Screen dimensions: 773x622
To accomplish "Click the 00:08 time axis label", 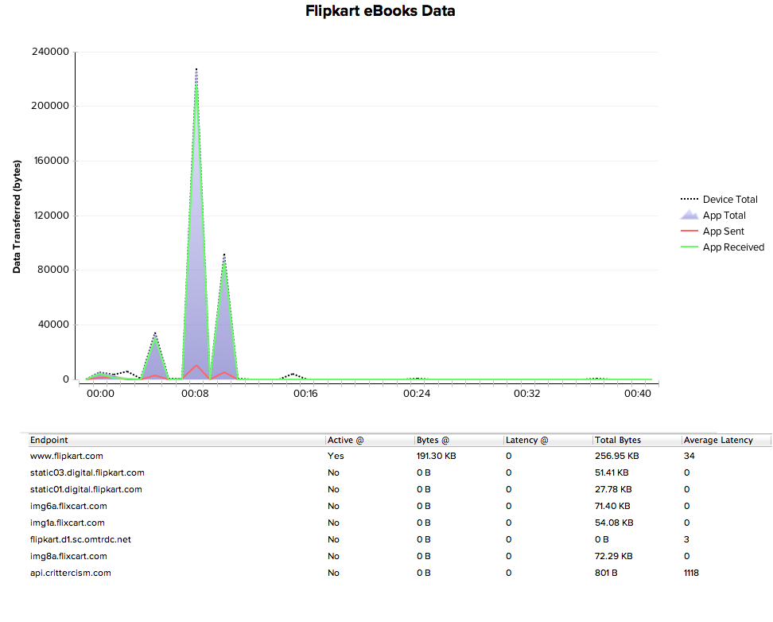I will click(195, 394).
